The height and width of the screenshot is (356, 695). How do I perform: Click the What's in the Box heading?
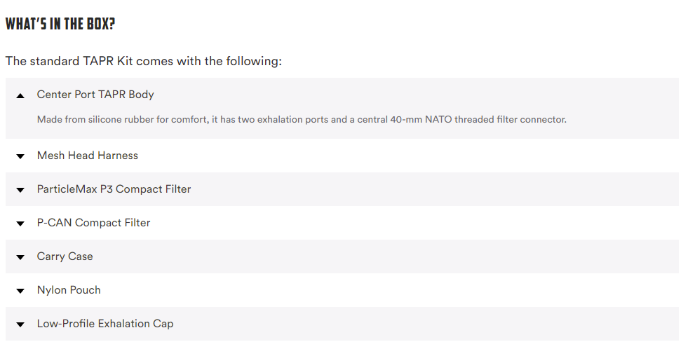pos(60,25)
